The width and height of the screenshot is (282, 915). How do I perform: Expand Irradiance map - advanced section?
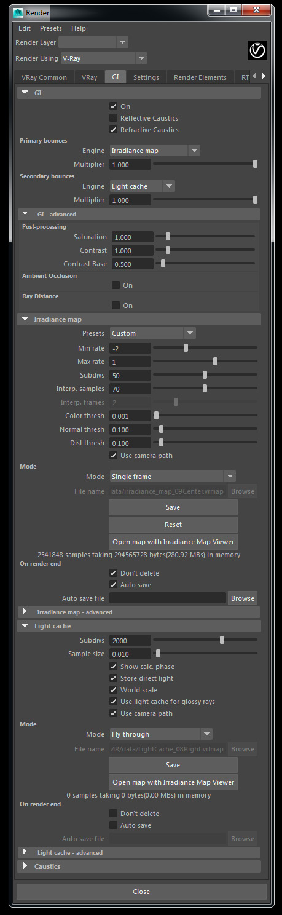(140, 612)
